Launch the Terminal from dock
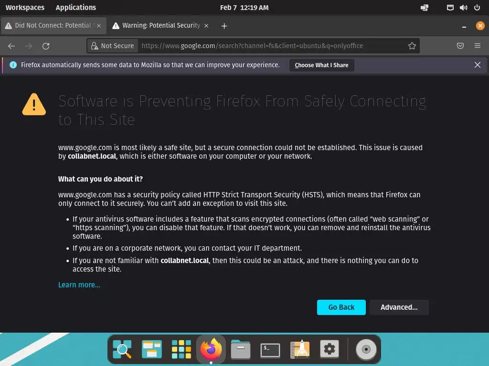Viewport: 489px width, 366px height. coord(270,350)
